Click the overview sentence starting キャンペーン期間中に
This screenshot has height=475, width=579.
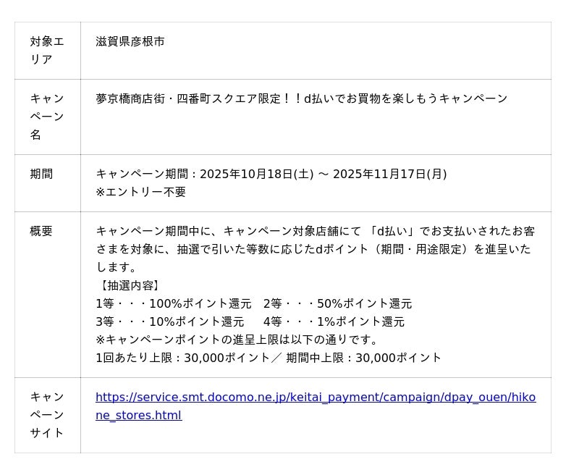click(x=315, y=231)
